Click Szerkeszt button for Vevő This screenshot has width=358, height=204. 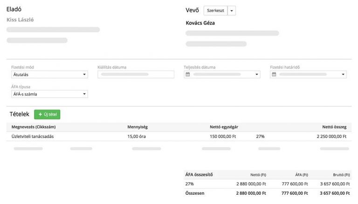pos(216,11)
